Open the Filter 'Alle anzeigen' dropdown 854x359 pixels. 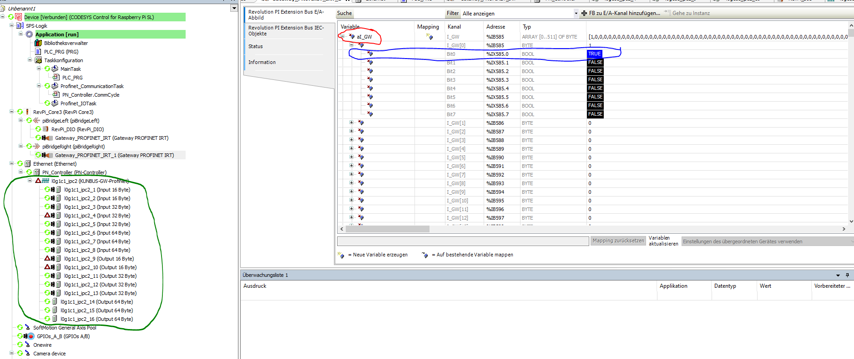click(576, 13)
